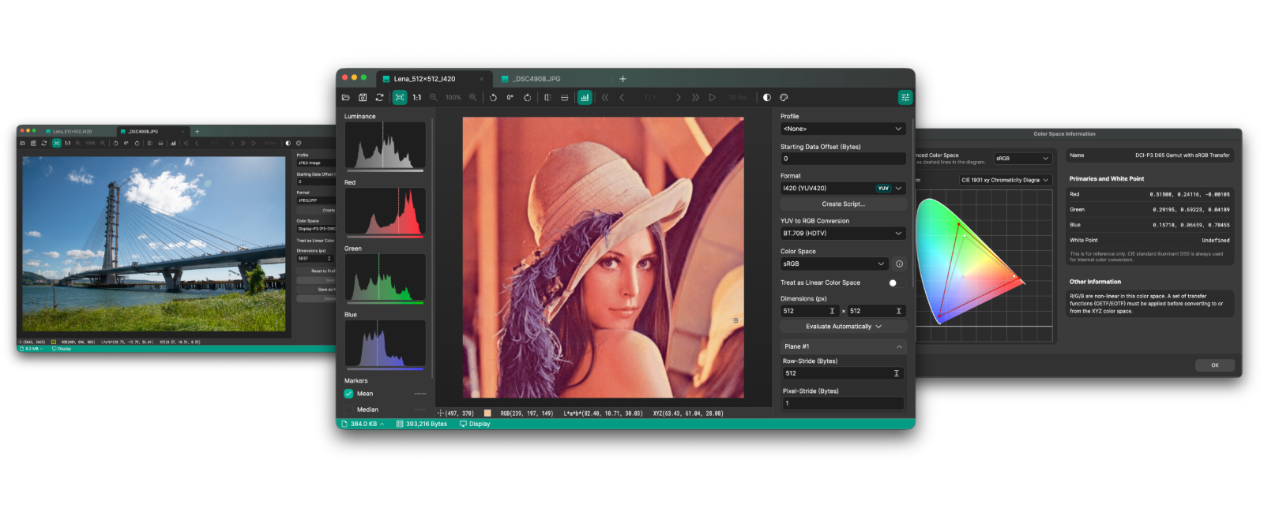Go to previous frame in front window
This screenshot has width=1264, height=505.
click(x=623, y=98)
